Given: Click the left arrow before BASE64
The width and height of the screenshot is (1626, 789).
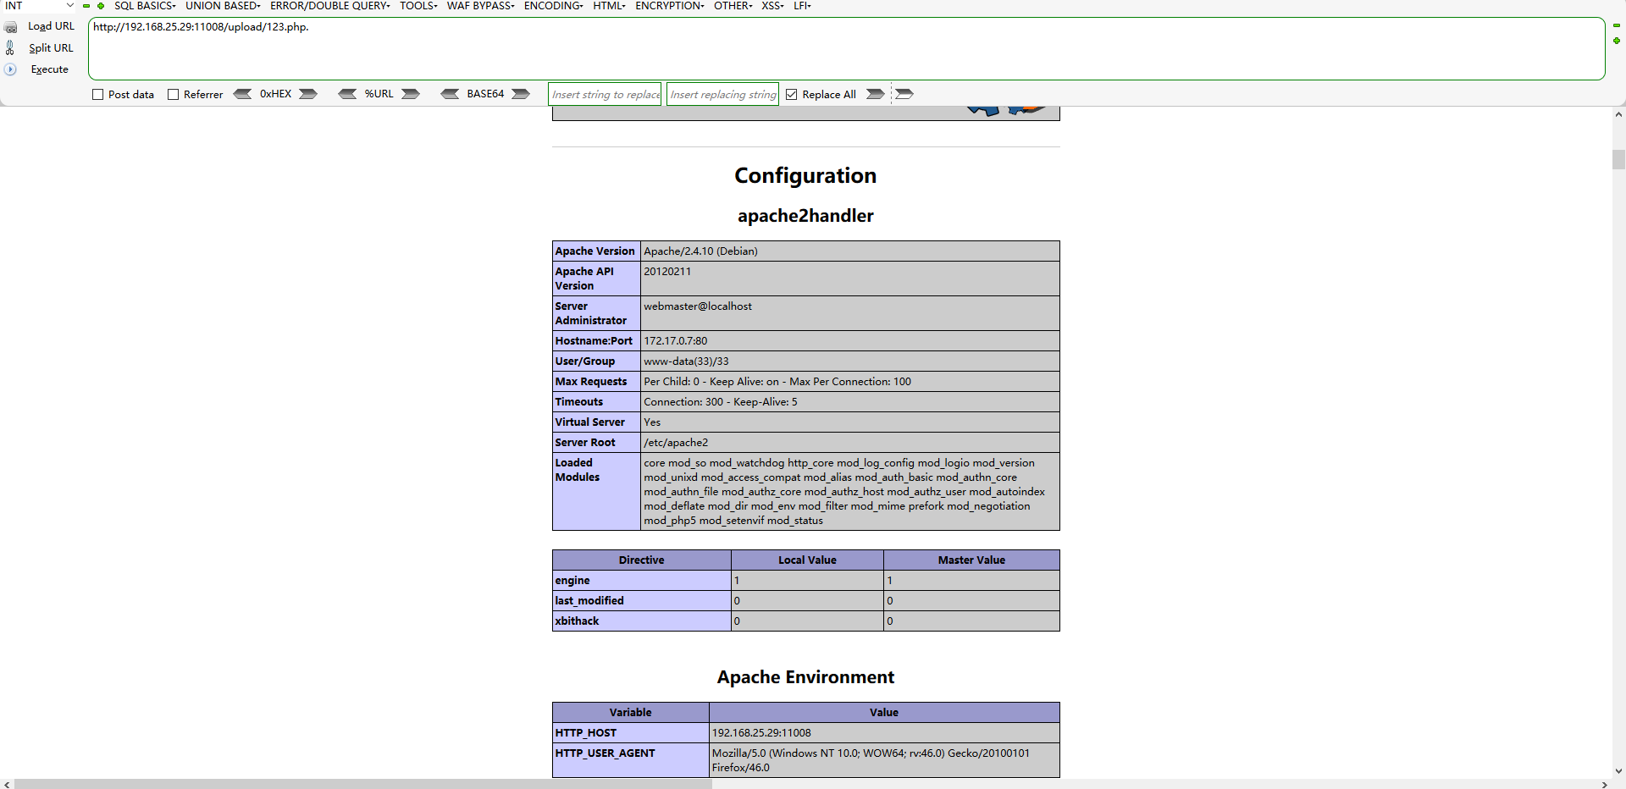Looking at the screenshot, I should (x=450, y=94).
